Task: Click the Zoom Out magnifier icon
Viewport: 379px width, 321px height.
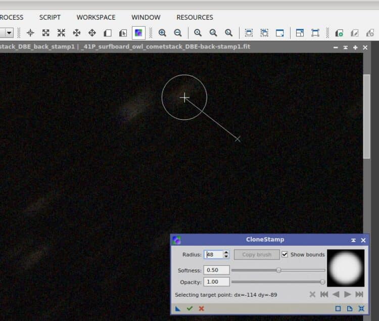Action: tap(178, 33)
